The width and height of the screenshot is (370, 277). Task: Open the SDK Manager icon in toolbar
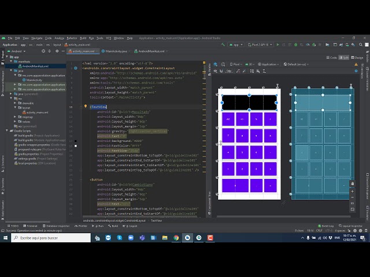pyautogui.click(x=353, y=44)
